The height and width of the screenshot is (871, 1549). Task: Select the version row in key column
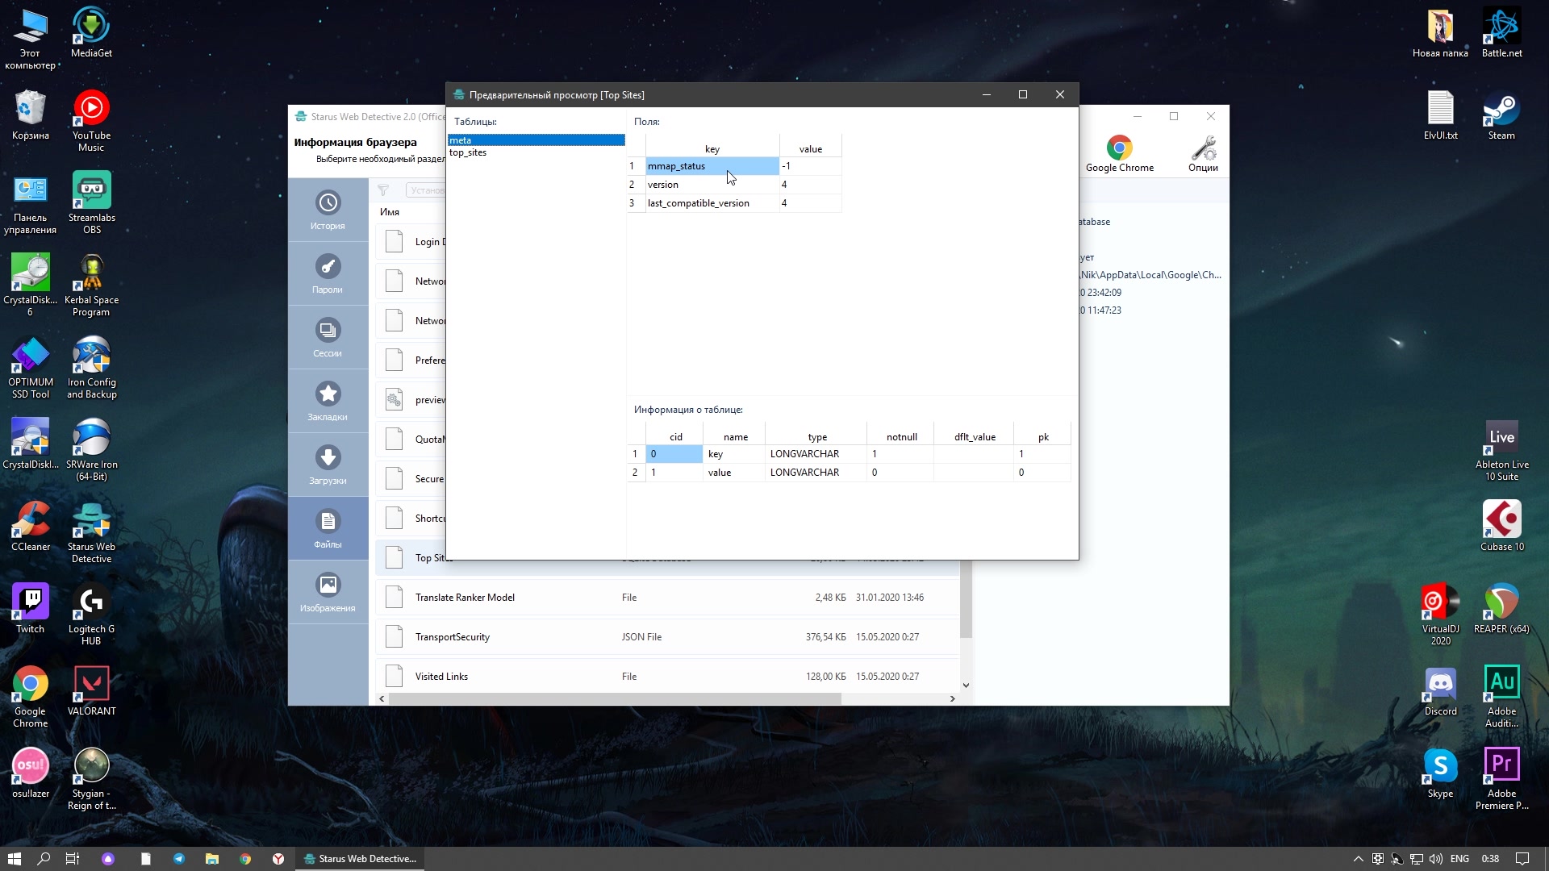[710, 184]
